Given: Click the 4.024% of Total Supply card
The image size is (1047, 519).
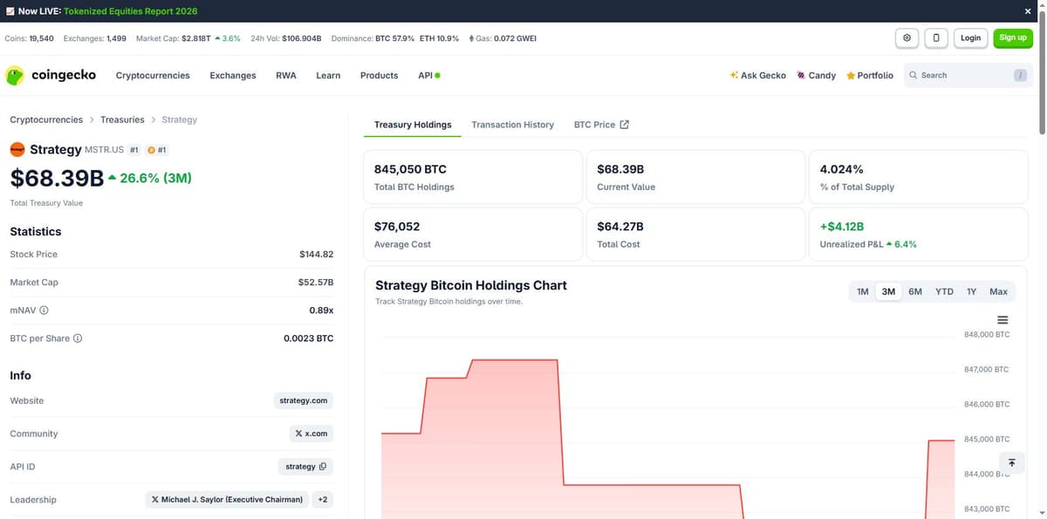Looking at the screenshot, I should [x=919, y=177].
